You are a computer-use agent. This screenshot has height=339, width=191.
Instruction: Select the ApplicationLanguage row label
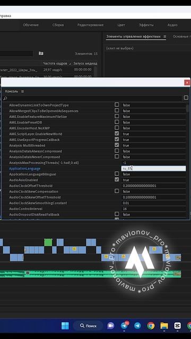click(x=25, y=168)
